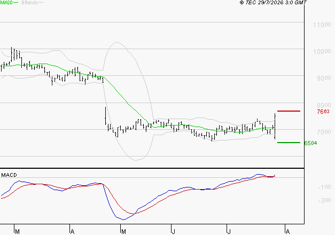Image resolution: width=335 pixels, height=235 pixels.
Task: Click the -100 MACD axis label
Action: (324, 187)
